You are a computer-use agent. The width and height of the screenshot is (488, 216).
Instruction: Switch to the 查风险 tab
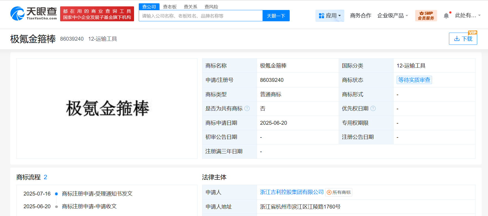click(211, 7)
